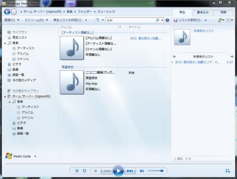The height and width of the screenshot is (179, 237).
Task: Select ジャンル under ホーム サーバー 音楽
Action: coord(28,118)
